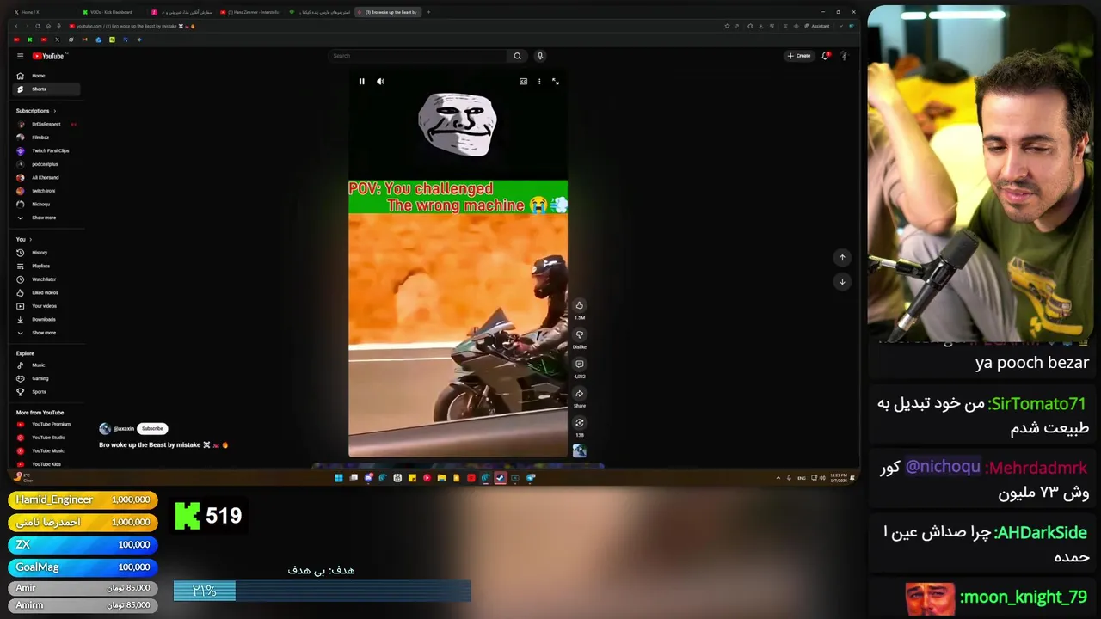Click the YouTube logo
This screenshot has width=1101, height=619.
(x=49, y=56)
